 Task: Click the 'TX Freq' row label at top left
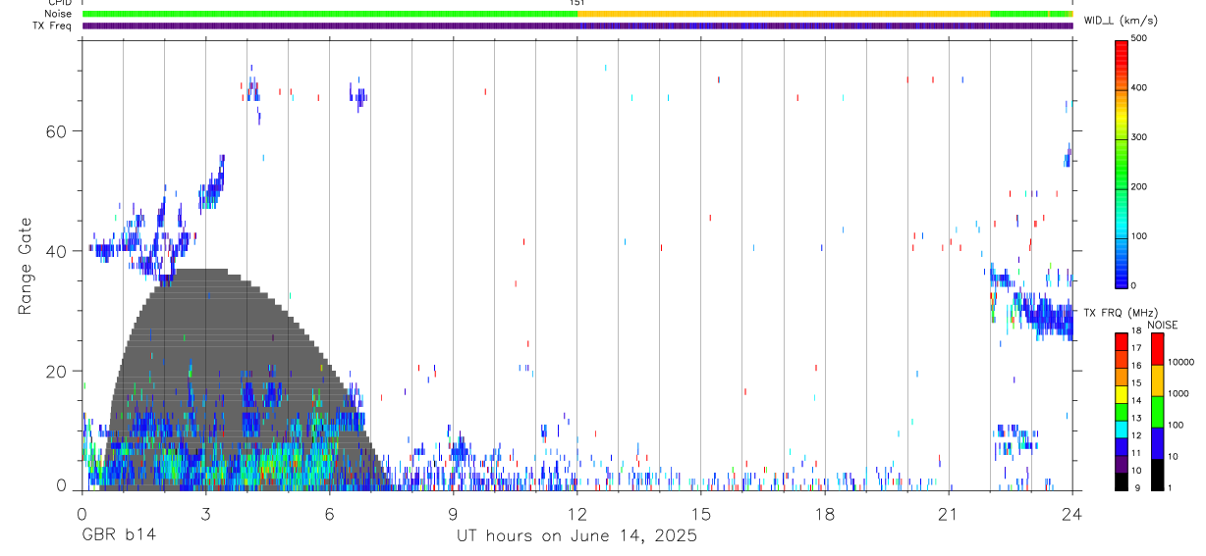coord(53,25)
